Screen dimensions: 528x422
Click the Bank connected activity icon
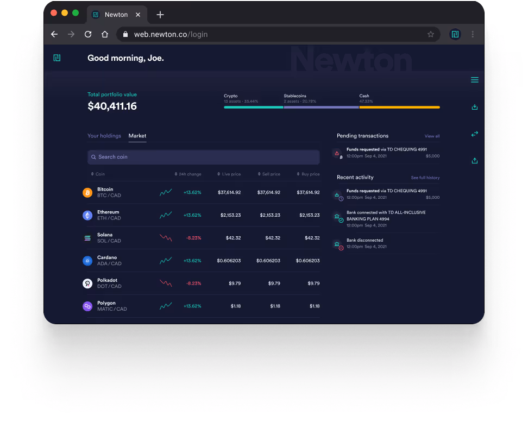pos(338,218)
